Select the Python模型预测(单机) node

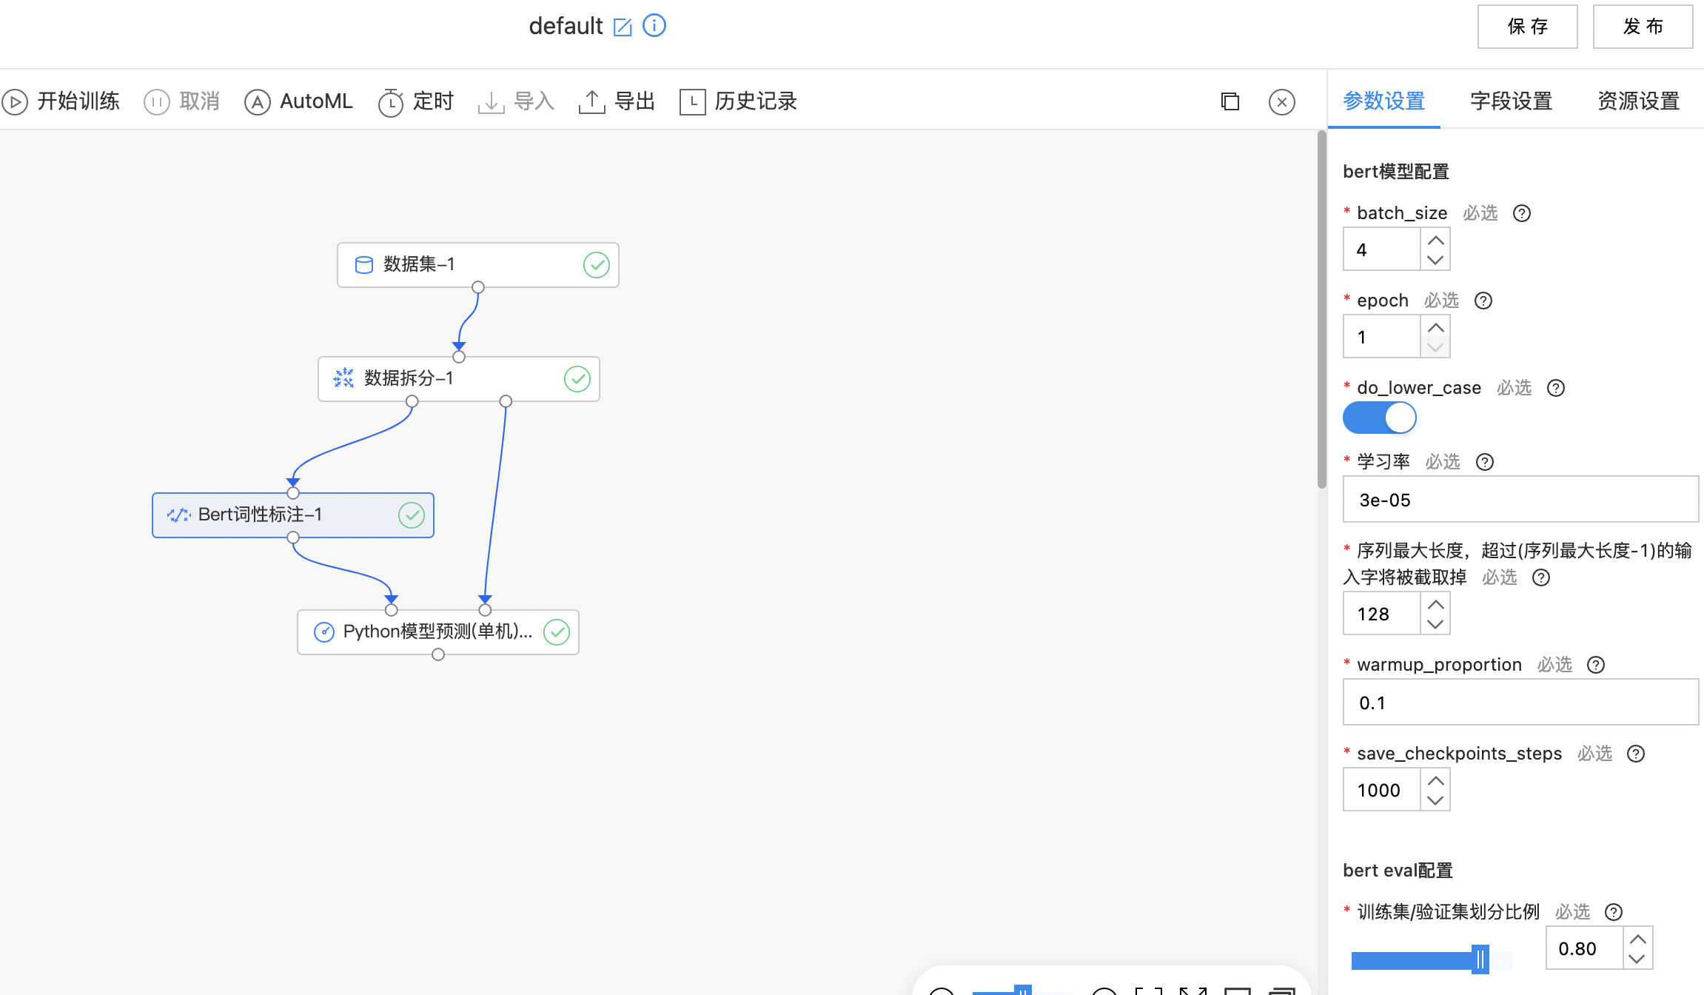(x=438, y=632)
